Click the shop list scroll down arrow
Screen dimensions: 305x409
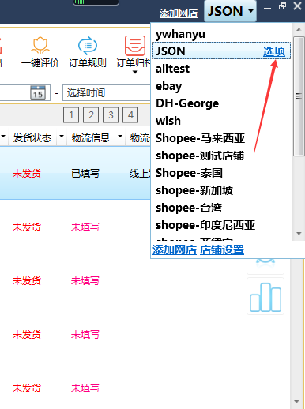tap(299, 234)
